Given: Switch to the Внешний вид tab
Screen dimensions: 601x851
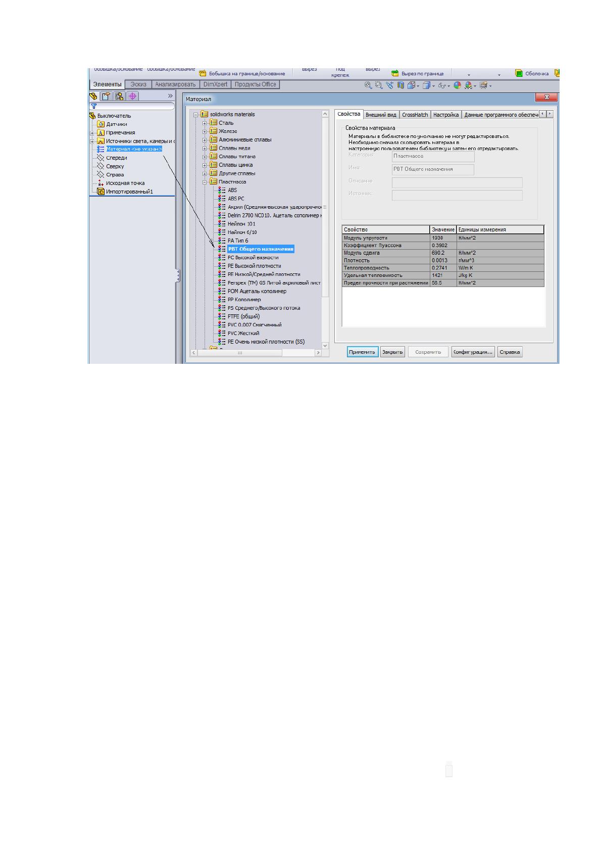Looking at the screenshot, I should point(381,115).
